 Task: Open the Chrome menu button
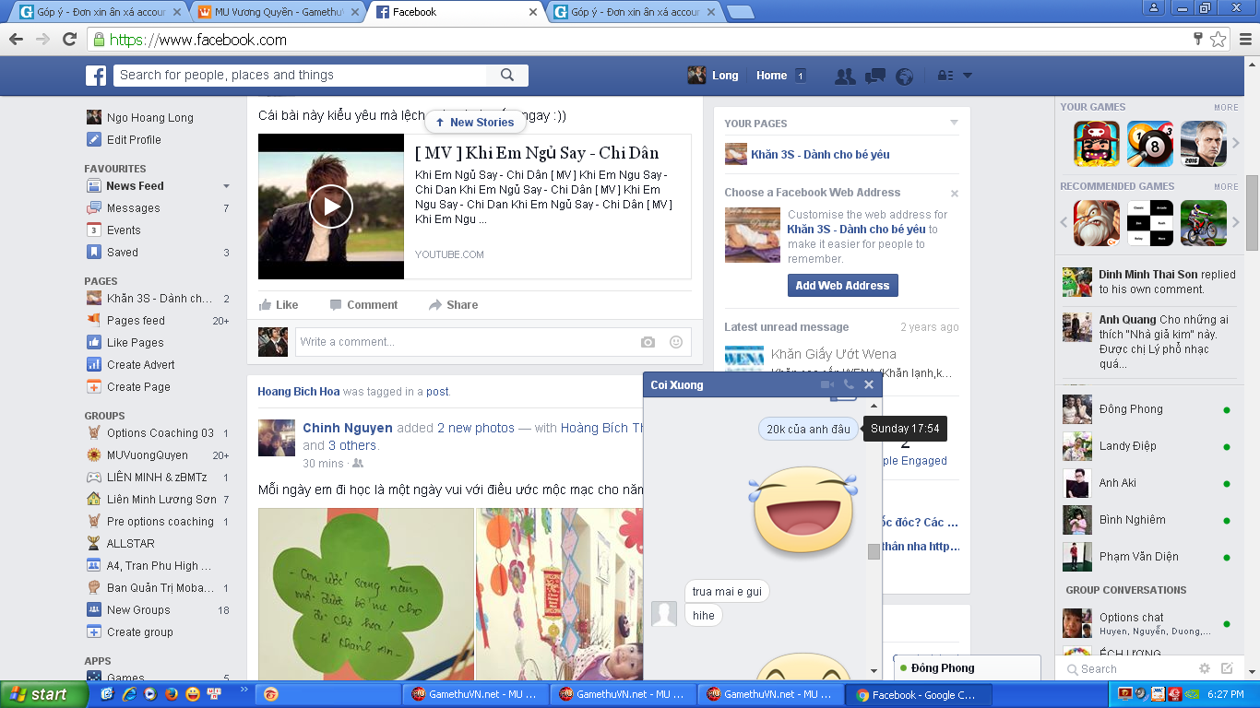tap(1245, 40)
